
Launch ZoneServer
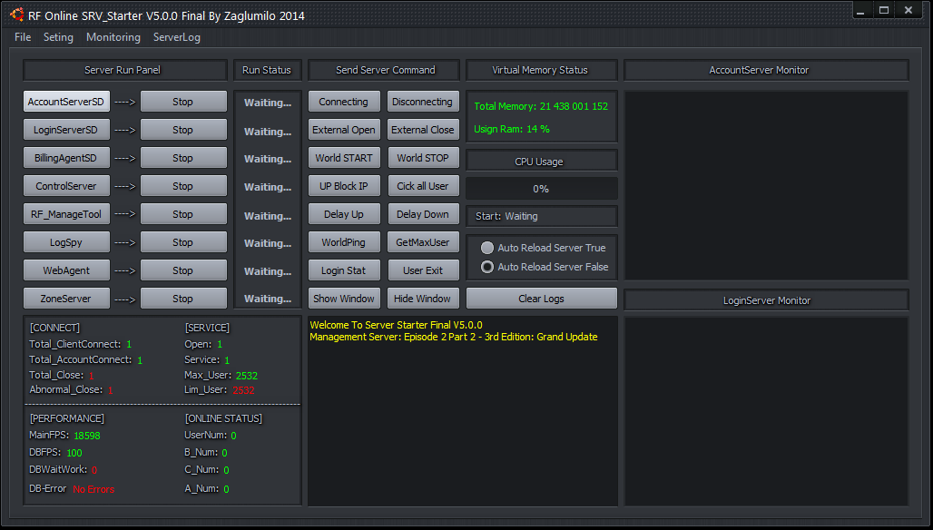(66, 299)
